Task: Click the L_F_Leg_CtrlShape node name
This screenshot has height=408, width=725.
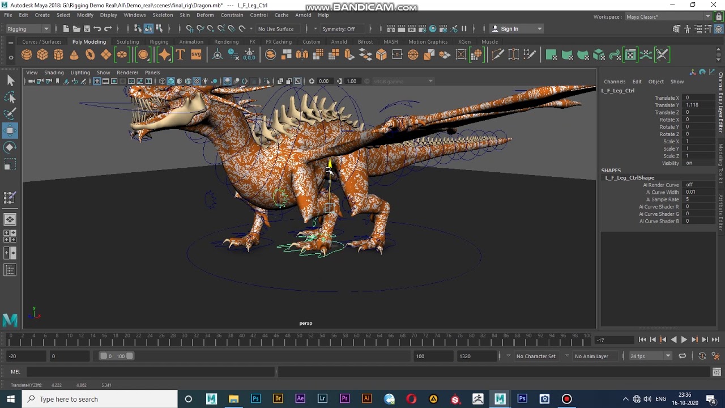Action: (629, 178)
